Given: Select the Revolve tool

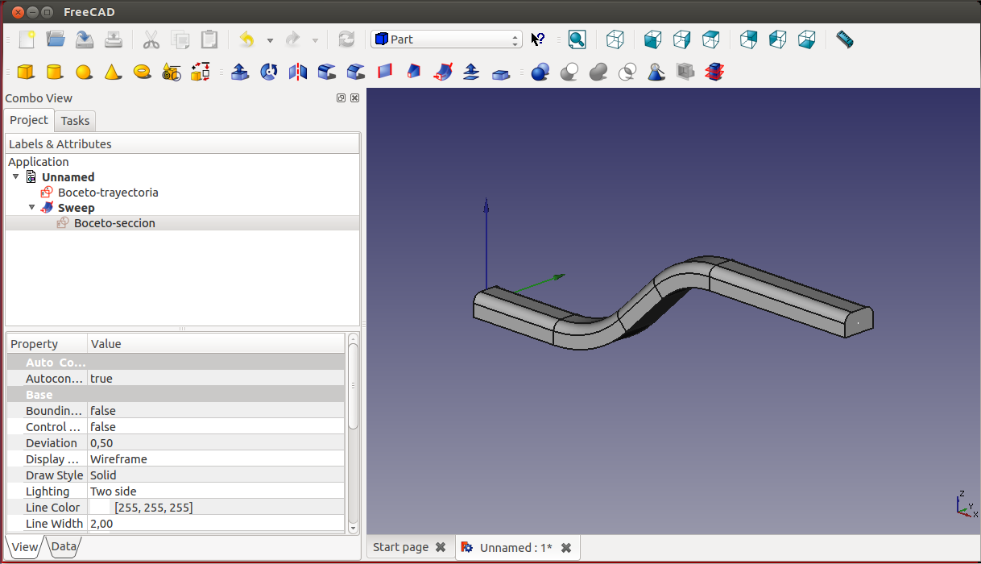Looking at the screenshot, I should coord(269,73).
